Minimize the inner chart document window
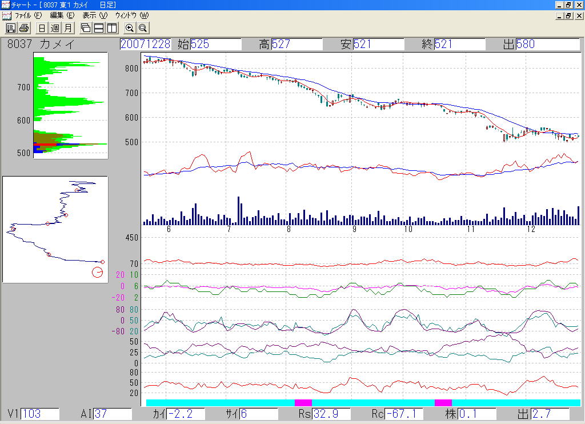585x424 pixels. click(x=559, y=15)
